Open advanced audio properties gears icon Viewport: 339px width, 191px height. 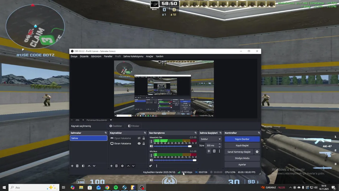pyautogui.click(x=150, y=166)
